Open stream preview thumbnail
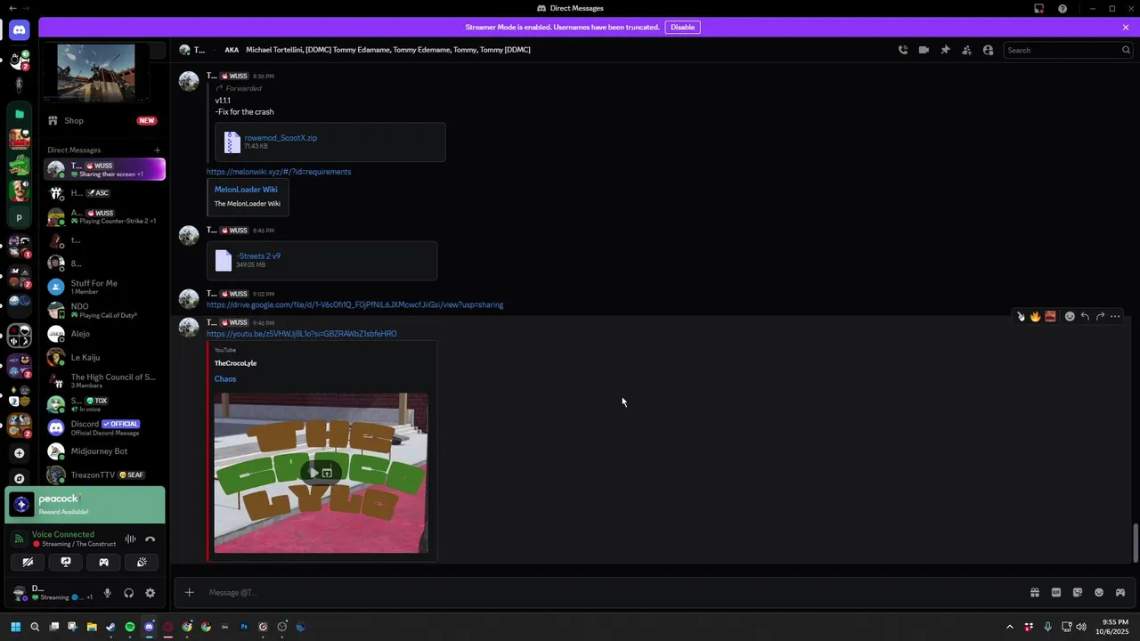Screen dimensions: 1140x641 (x=96, y=72)
